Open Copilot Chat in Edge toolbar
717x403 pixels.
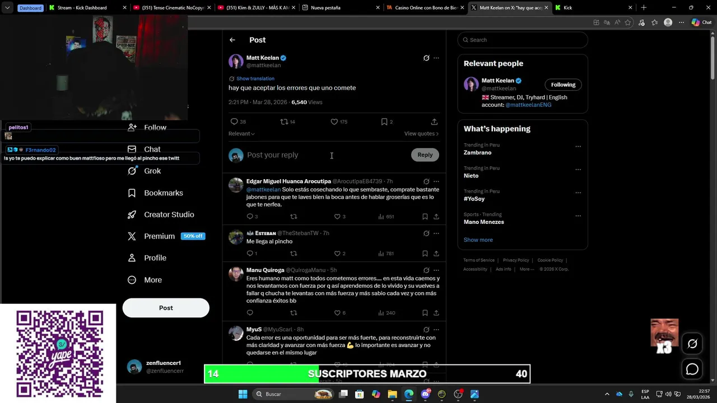(701, 22)
